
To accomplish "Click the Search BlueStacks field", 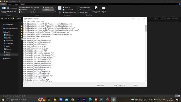I will coord(171,18).
